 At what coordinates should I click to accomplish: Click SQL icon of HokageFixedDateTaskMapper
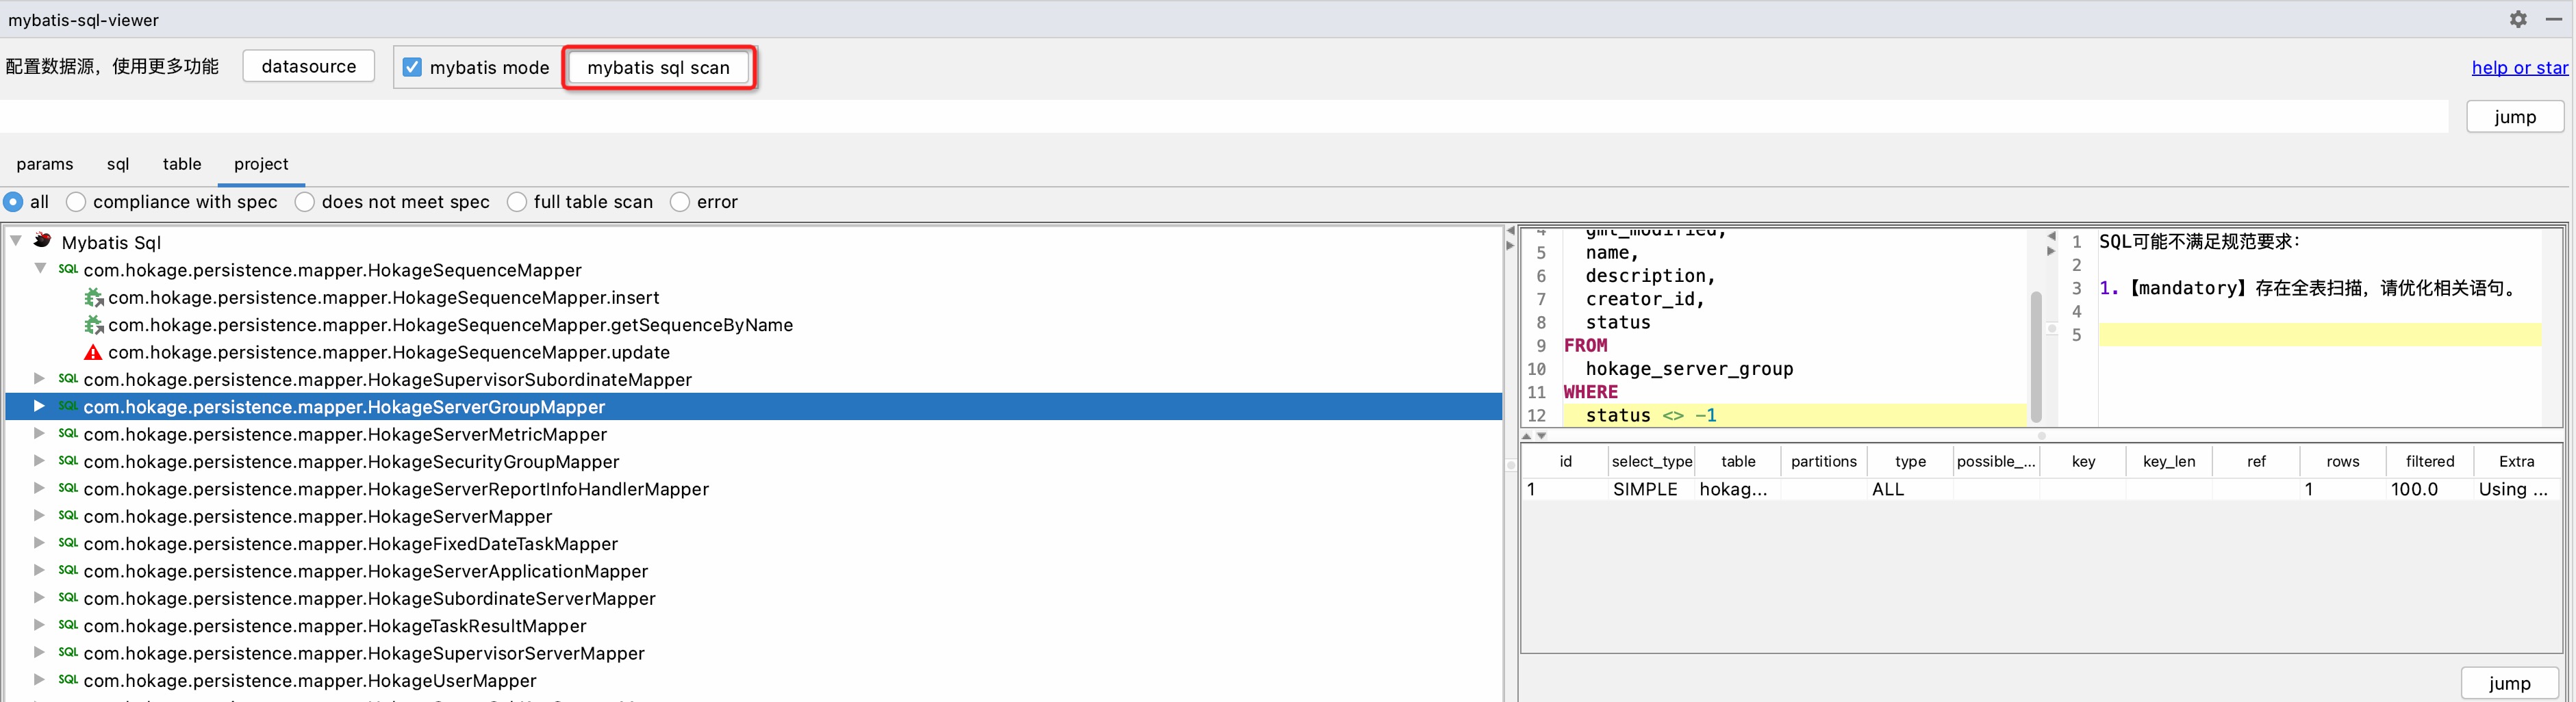(68, 543)
